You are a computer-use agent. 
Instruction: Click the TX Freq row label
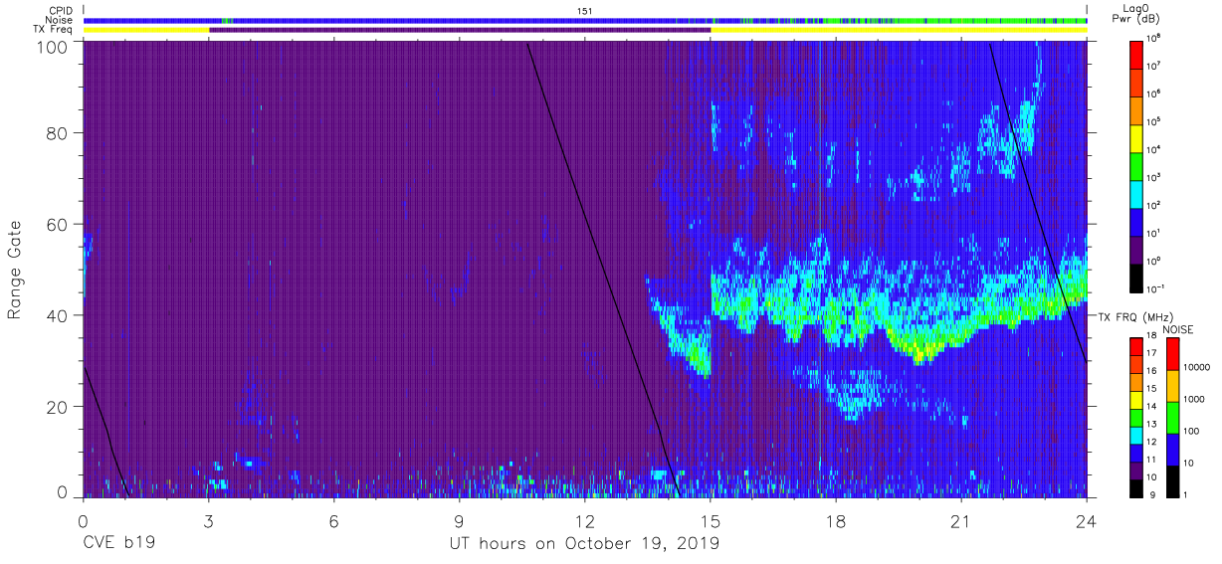pos(53,29)
